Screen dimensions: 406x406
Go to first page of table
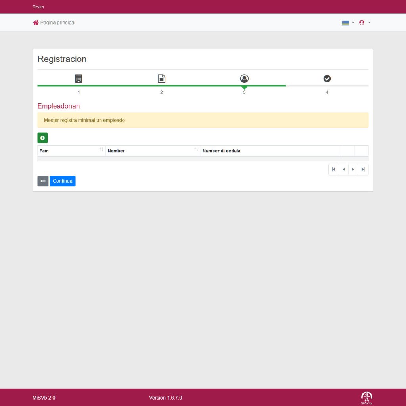[333, 169]
